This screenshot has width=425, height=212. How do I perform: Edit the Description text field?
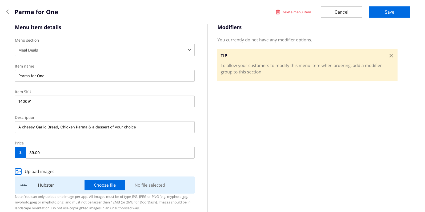(x=105, y=127)
